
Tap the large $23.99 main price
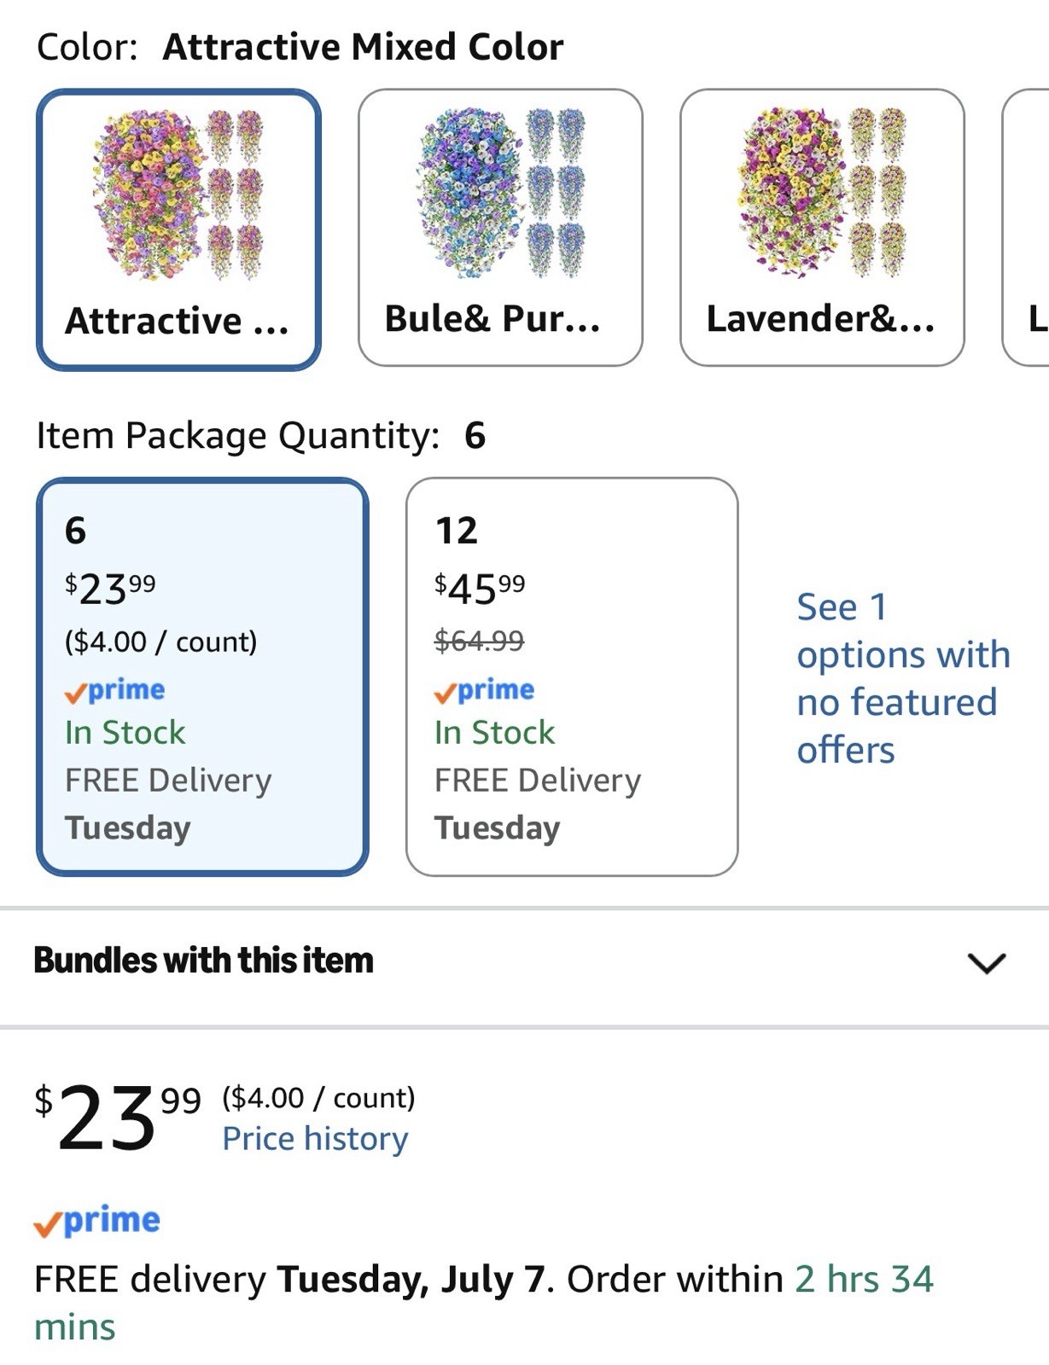click(x=118, y=1118)
